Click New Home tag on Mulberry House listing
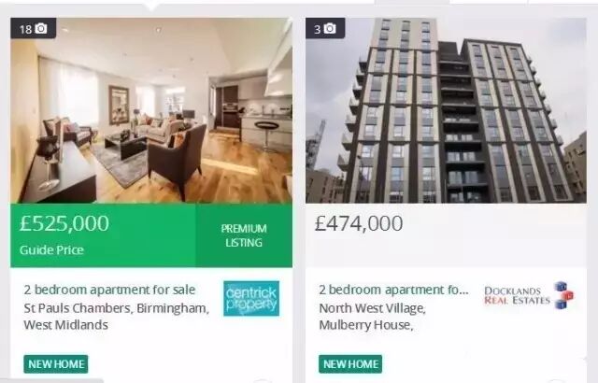Screen dimensions: 598x383 (350, 364)
